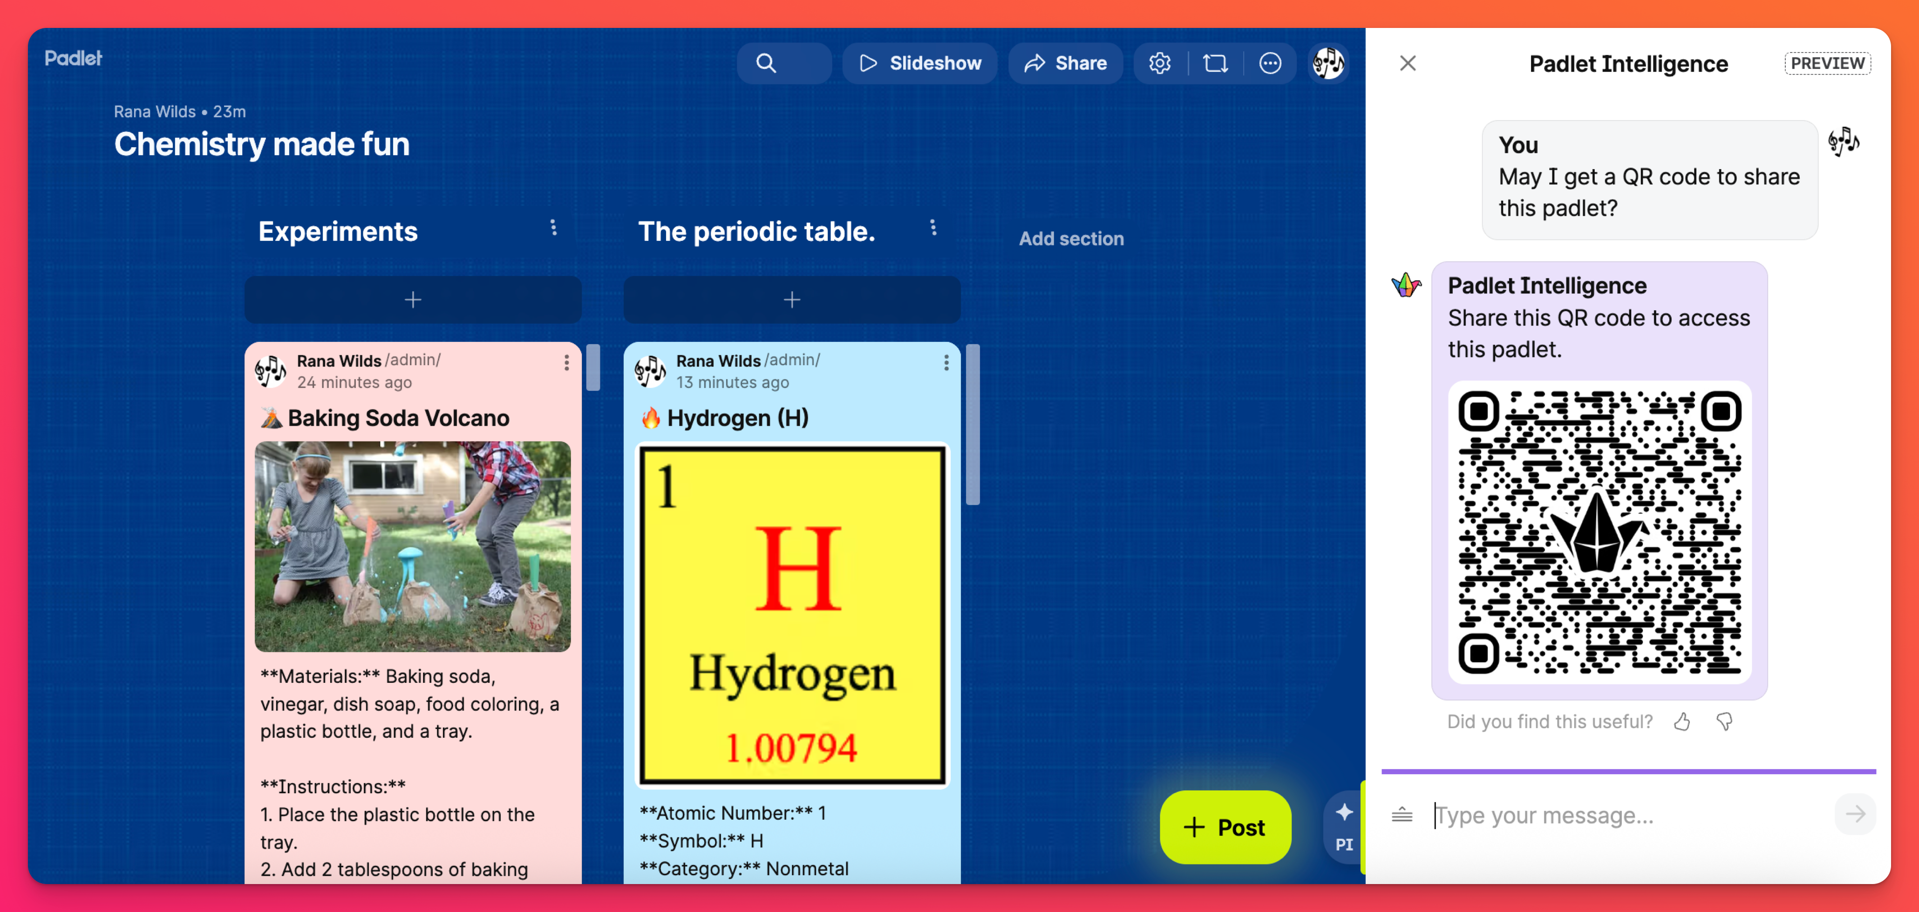Click Add section link

click(1070, 238)
